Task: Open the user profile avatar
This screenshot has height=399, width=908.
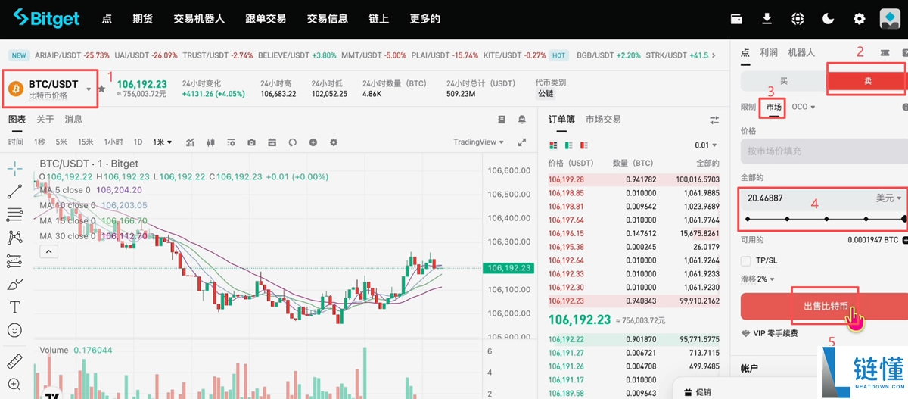Action: coord(889,19)
